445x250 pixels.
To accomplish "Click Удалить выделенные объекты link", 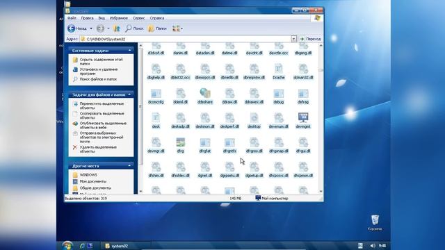I will (98, 149).
